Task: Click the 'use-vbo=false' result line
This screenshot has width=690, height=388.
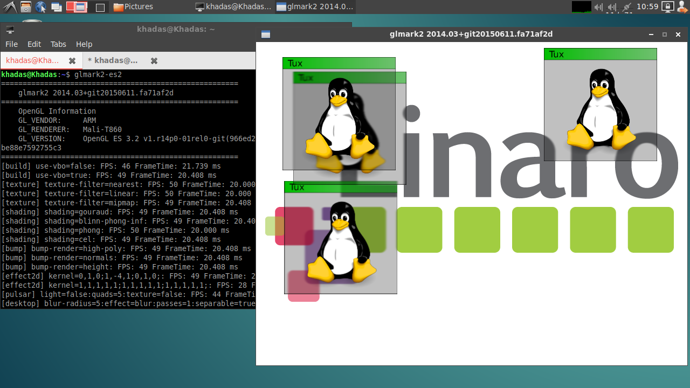Action: (x=111, y=166)
